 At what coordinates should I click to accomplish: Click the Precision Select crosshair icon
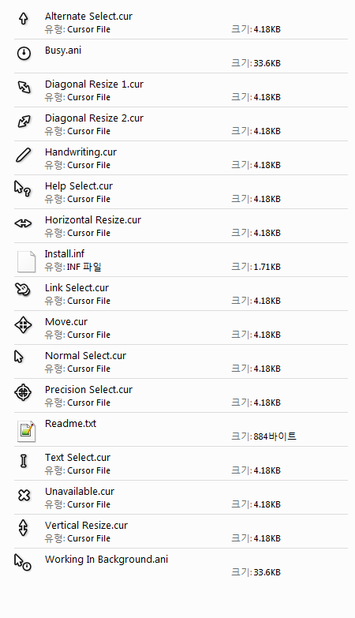(x=23, y=392)
